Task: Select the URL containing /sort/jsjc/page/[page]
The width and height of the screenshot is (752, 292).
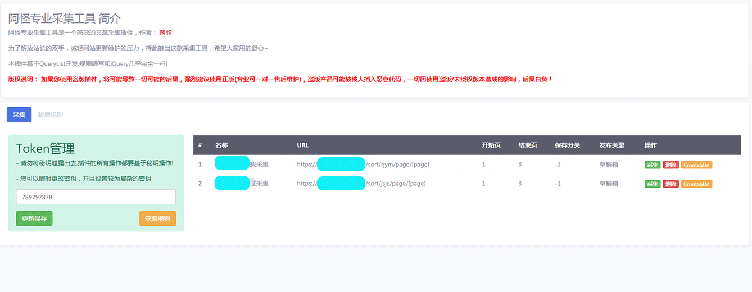Action: [361, 184]
